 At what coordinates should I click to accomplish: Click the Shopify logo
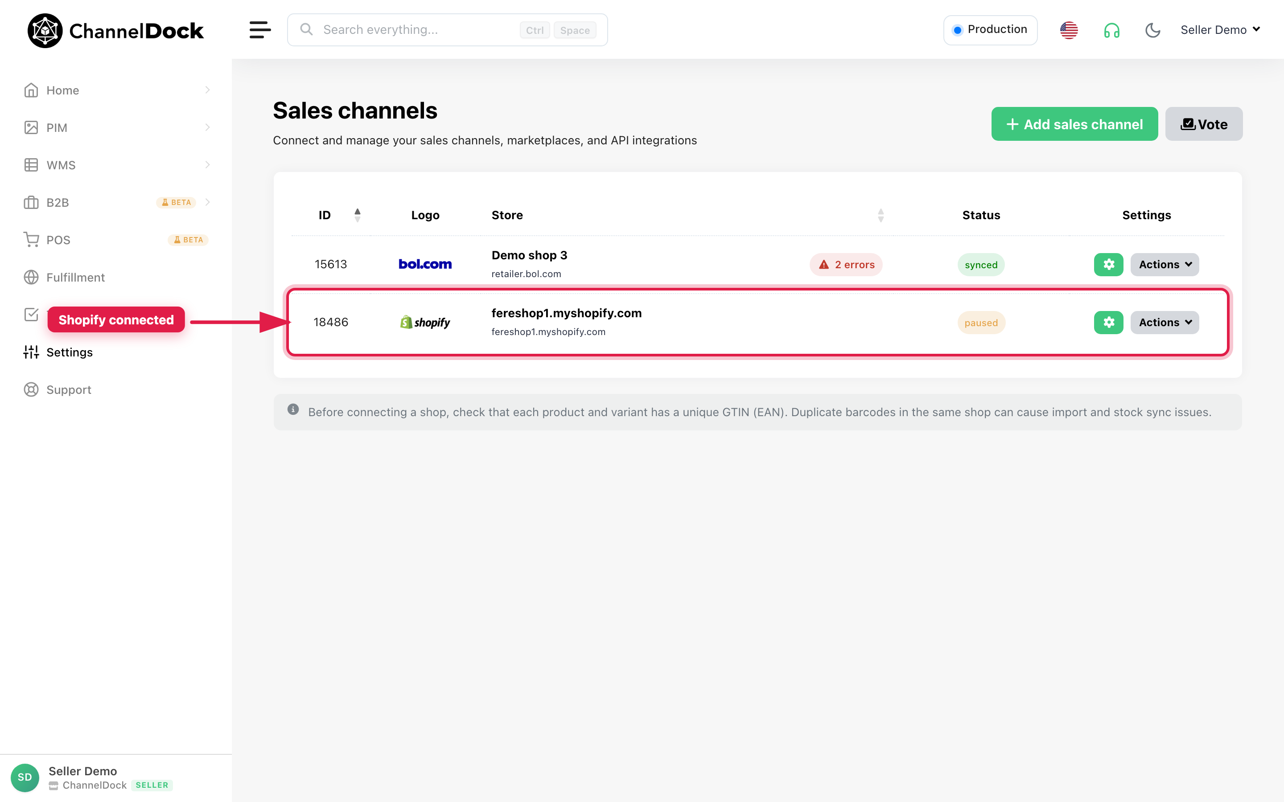[x=425, y=322]
